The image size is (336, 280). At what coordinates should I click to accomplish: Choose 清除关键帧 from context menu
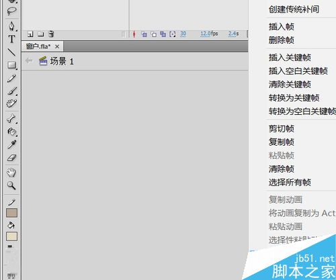tap(290, 85)
